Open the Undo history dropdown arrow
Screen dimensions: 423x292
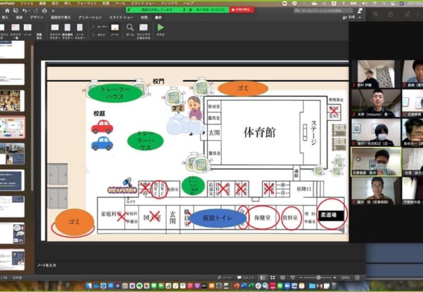[x=29, y=11]
